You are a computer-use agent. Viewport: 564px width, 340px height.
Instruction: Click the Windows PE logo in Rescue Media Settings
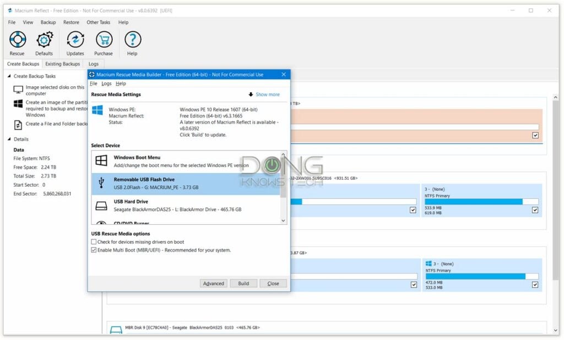tap(97, 110)
